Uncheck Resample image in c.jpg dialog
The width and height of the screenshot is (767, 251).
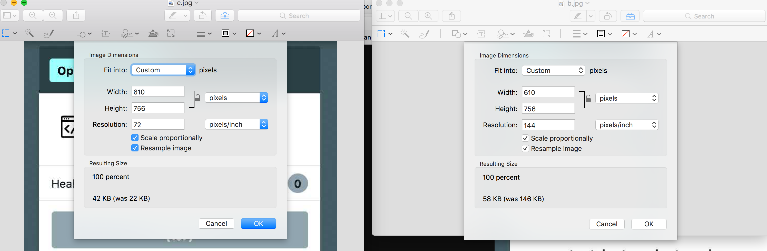135,148
